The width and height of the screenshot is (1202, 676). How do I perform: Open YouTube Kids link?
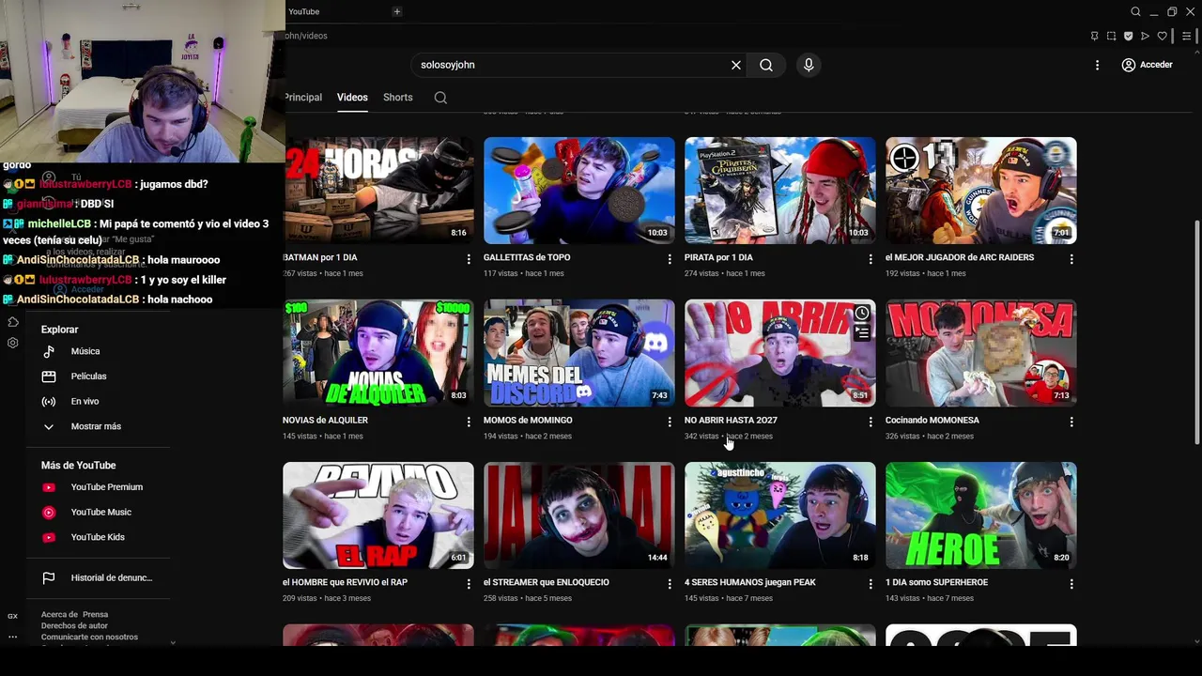coord(98,537)
